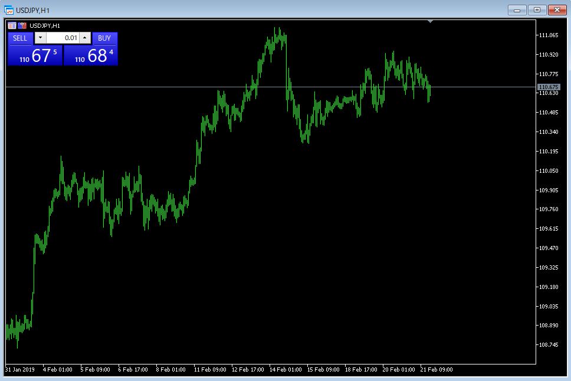Click the 18 Feb 17:00 time axis label
Viewport: 571px width, 381px height.
click(x=361, y=369)
